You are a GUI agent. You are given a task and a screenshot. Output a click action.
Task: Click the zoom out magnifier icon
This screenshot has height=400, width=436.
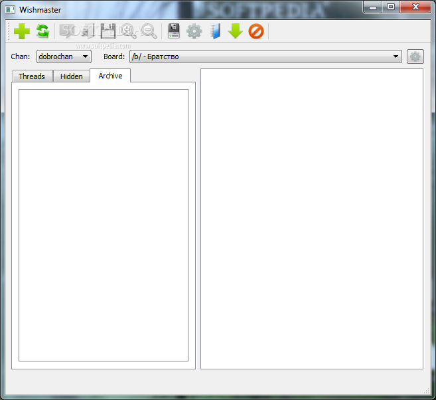tap(149, 31)
